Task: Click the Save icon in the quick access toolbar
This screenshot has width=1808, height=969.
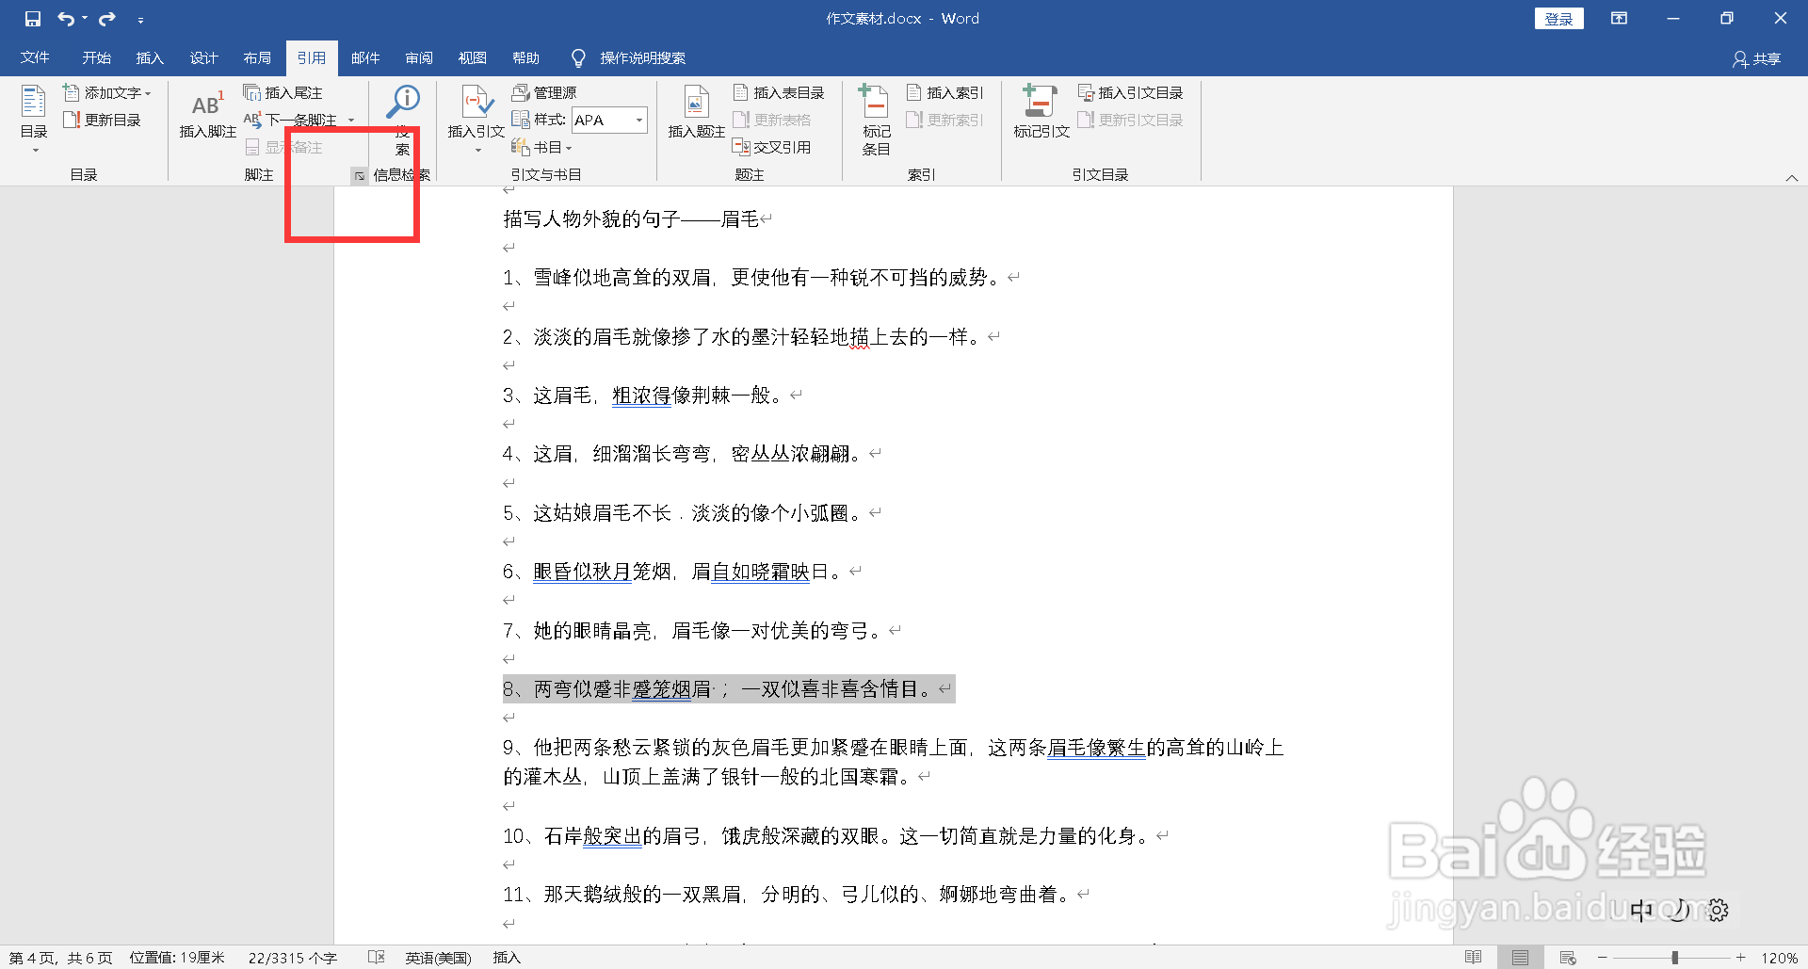Action: [x=33, y=19]
